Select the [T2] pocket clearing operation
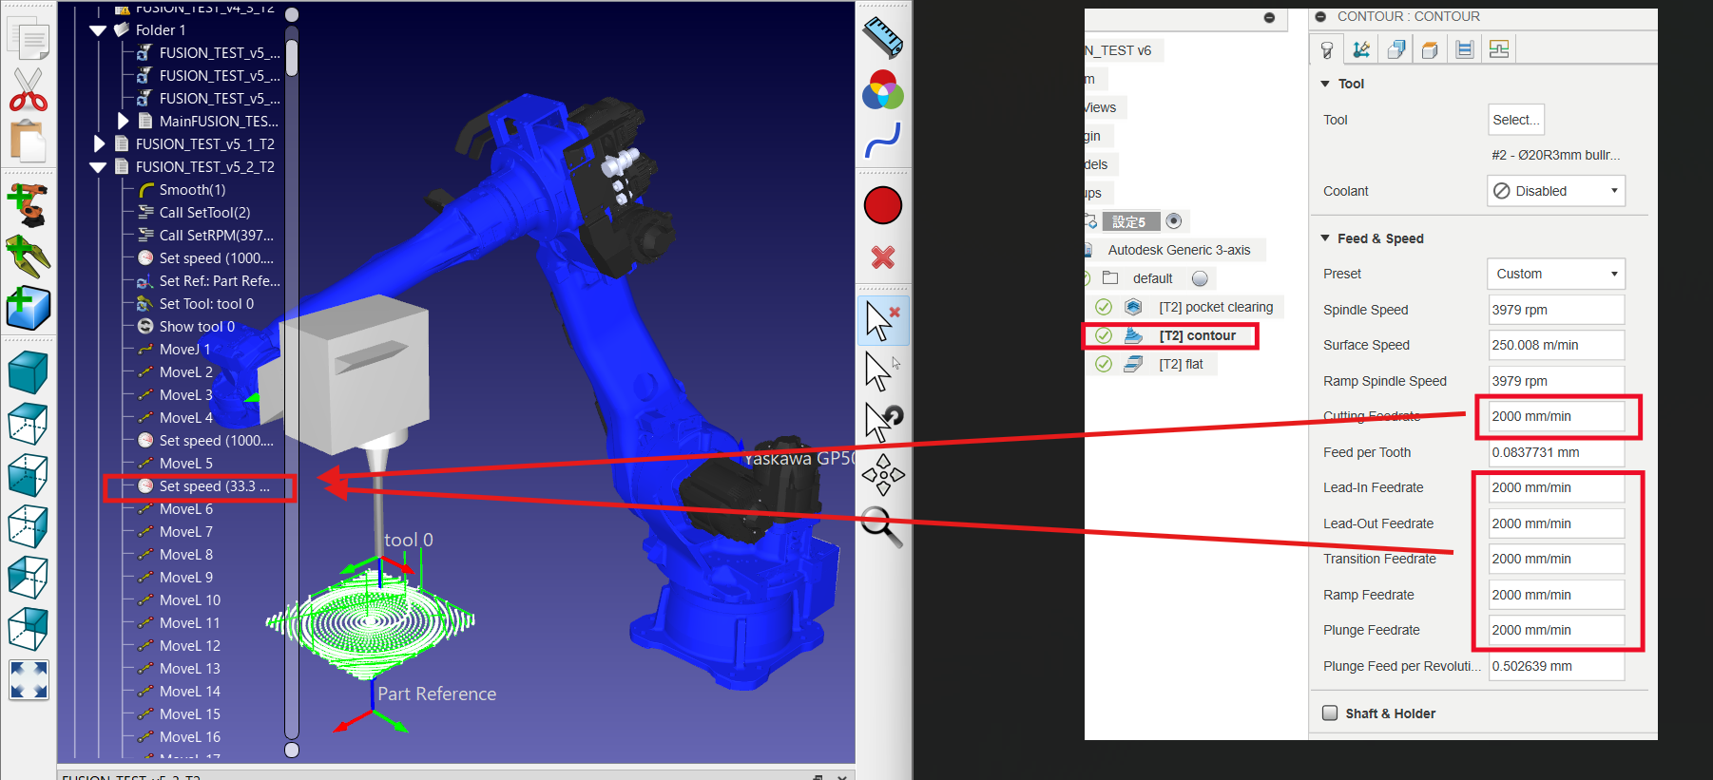This screenshot has width=1713, height=780. click(x=1215, y=307)
